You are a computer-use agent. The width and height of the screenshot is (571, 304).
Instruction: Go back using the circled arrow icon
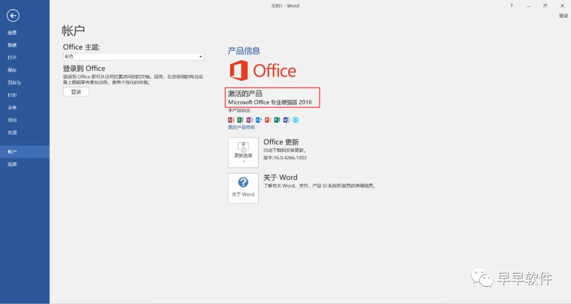coord(13,16)
